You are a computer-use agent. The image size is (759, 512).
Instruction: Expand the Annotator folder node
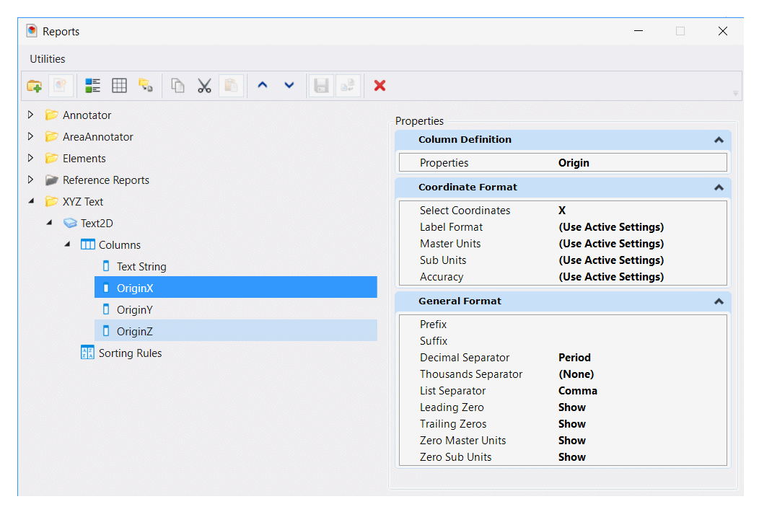(x=30, y=115)
